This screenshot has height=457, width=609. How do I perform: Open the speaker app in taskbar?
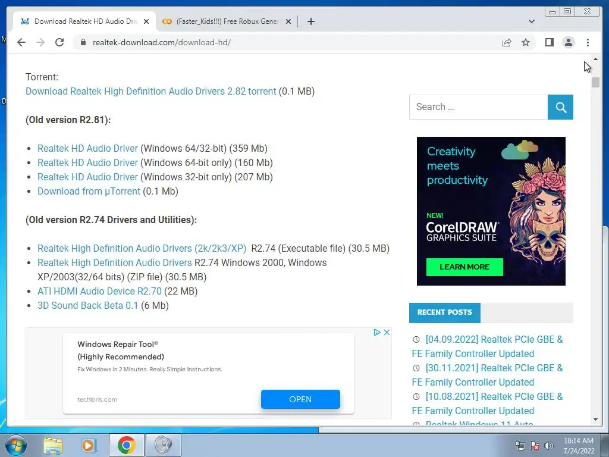click(163, 445)
